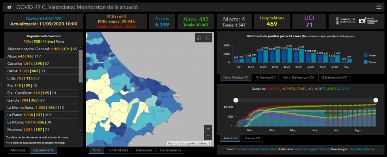The width and height of the screenshot is (387, 157).
Task: Click the Generalitat Valenciana logo
Action: click(345, 21)
